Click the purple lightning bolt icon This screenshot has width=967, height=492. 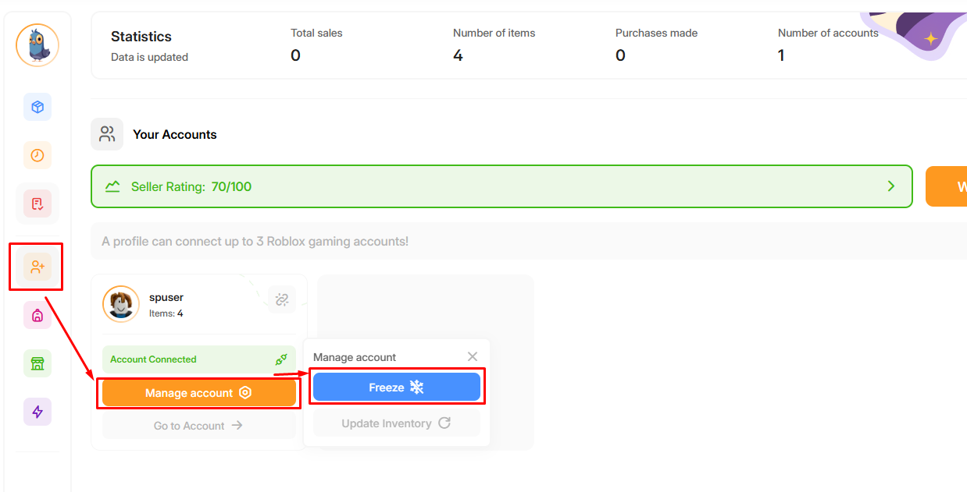click(x=37, y=412)
